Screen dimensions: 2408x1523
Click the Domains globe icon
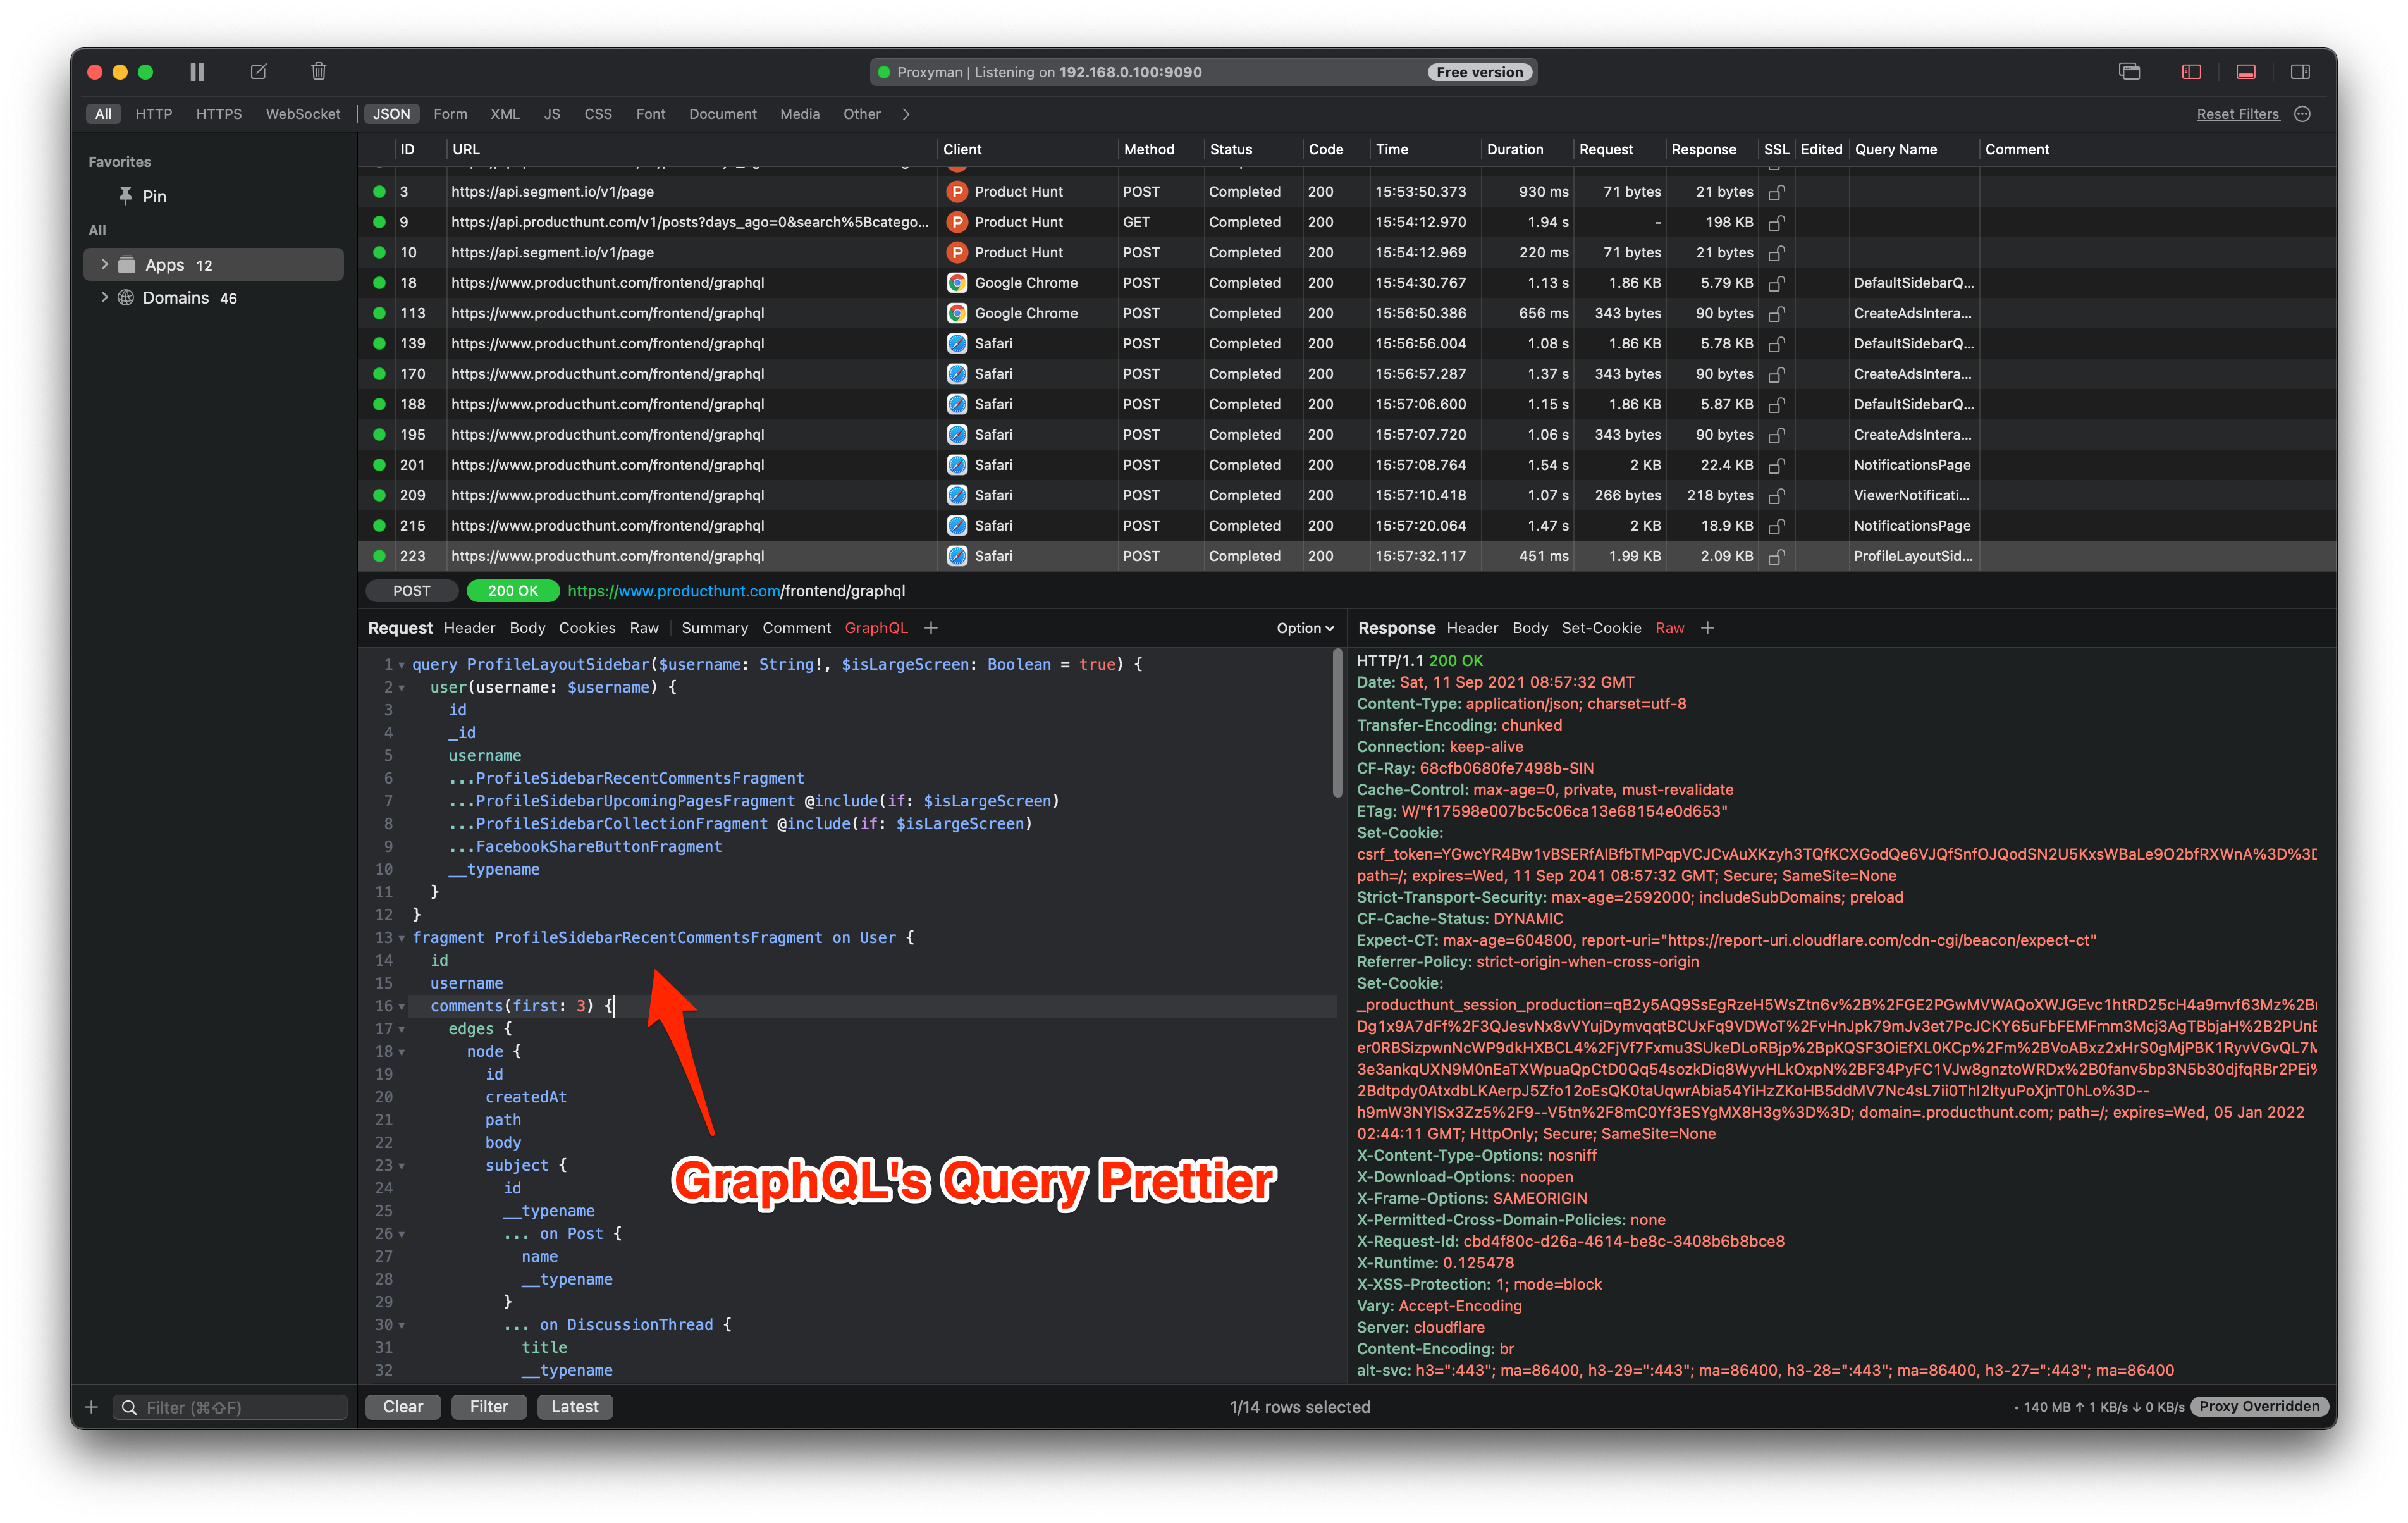tap(126, 298)
